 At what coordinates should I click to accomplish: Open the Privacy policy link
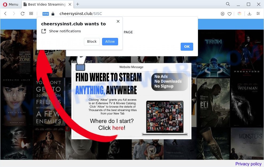coord(248,164)
